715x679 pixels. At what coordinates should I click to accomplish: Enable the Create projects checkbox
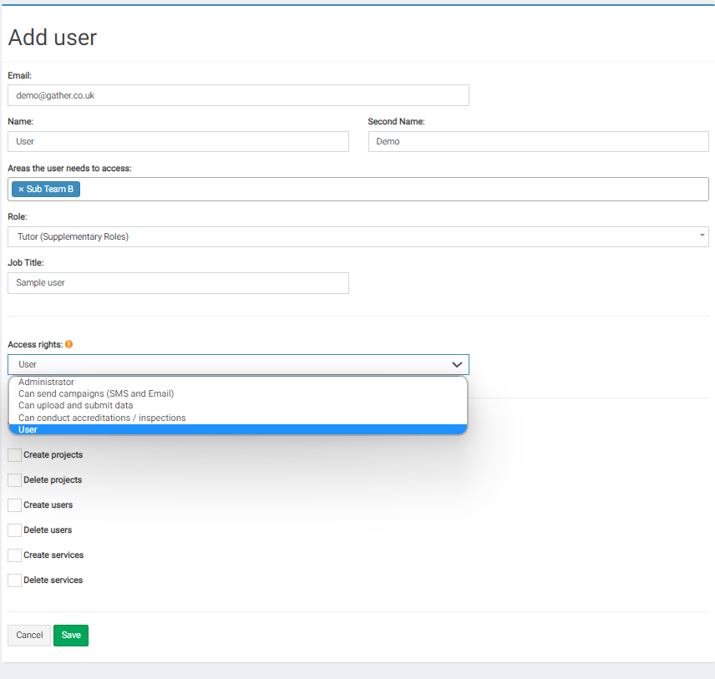(14, 454)
